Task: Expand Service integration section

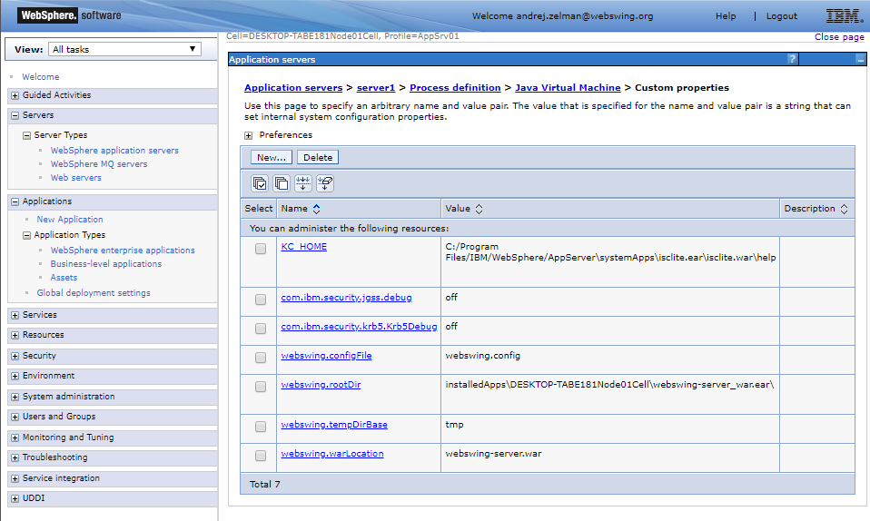Action: 15,478
